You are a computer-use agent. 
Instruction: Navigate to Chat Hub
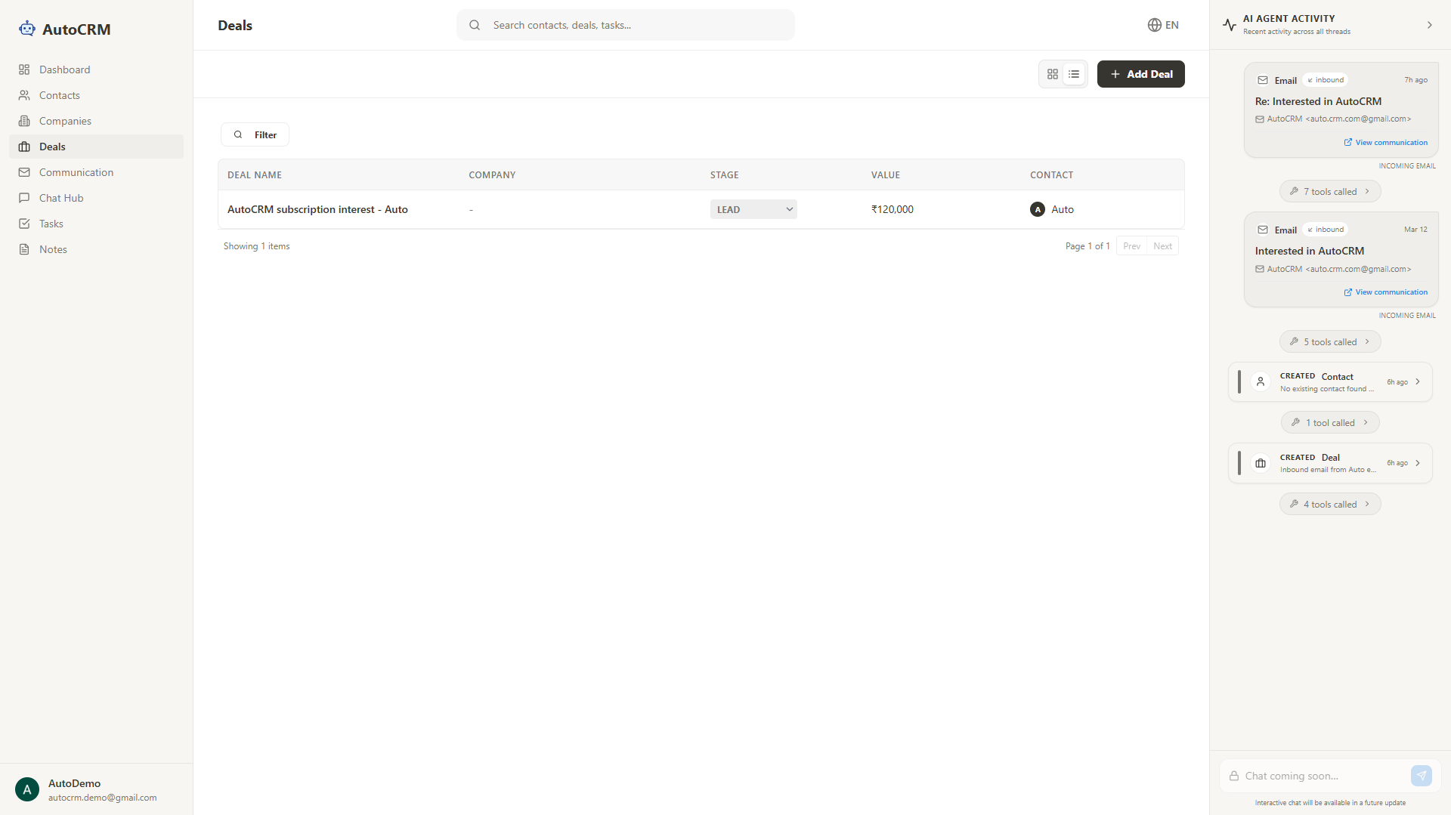coord(96,198)
